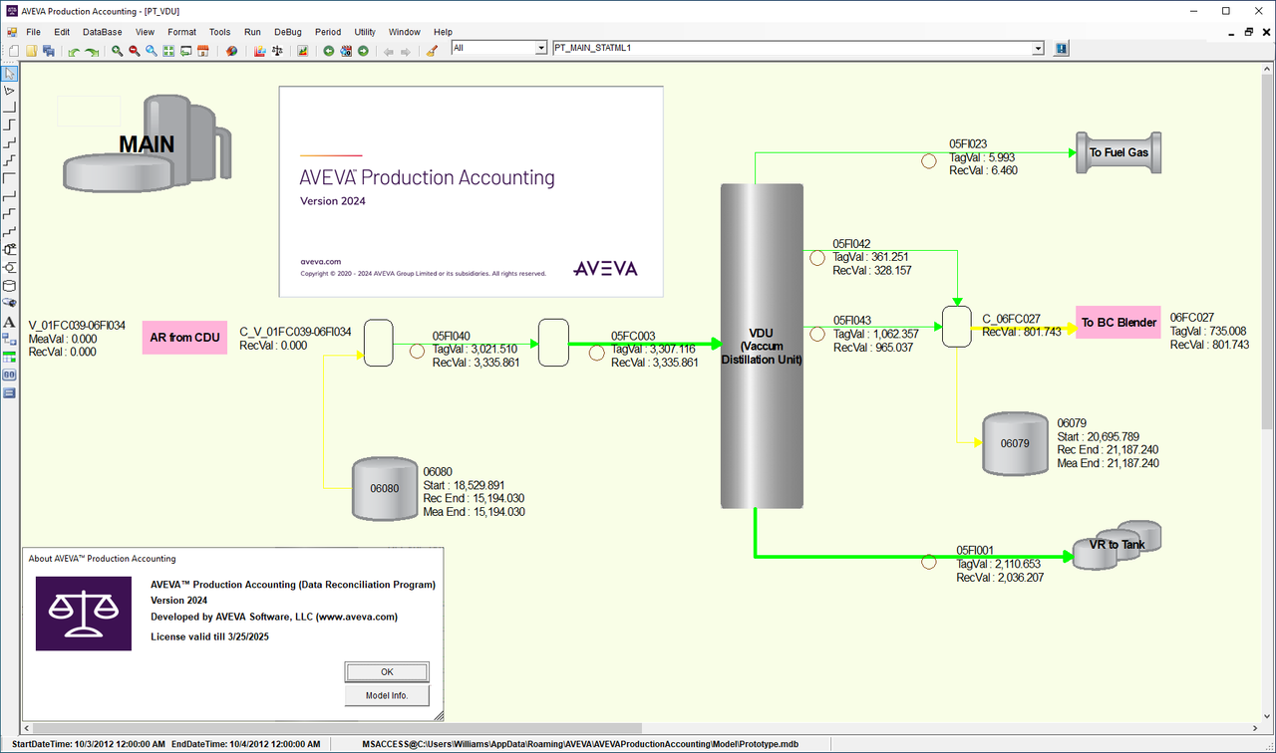Click the 05FC003 stream label

[633, 337]
